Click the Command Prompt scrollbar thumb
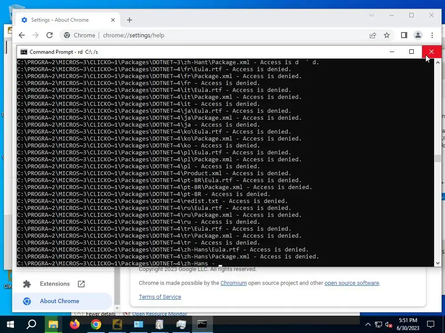445x333 pixels. pos(438,158)
